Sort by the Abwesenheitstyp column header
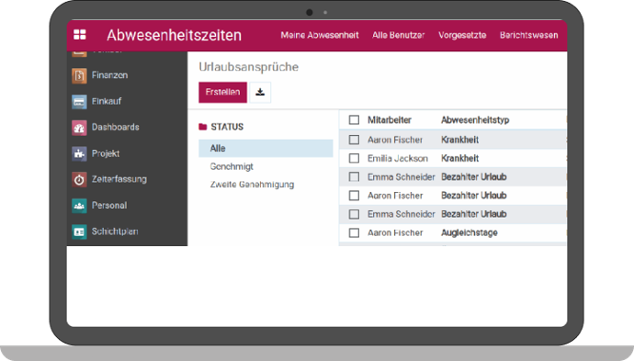634x361 pixels. [x=475, y=120]
